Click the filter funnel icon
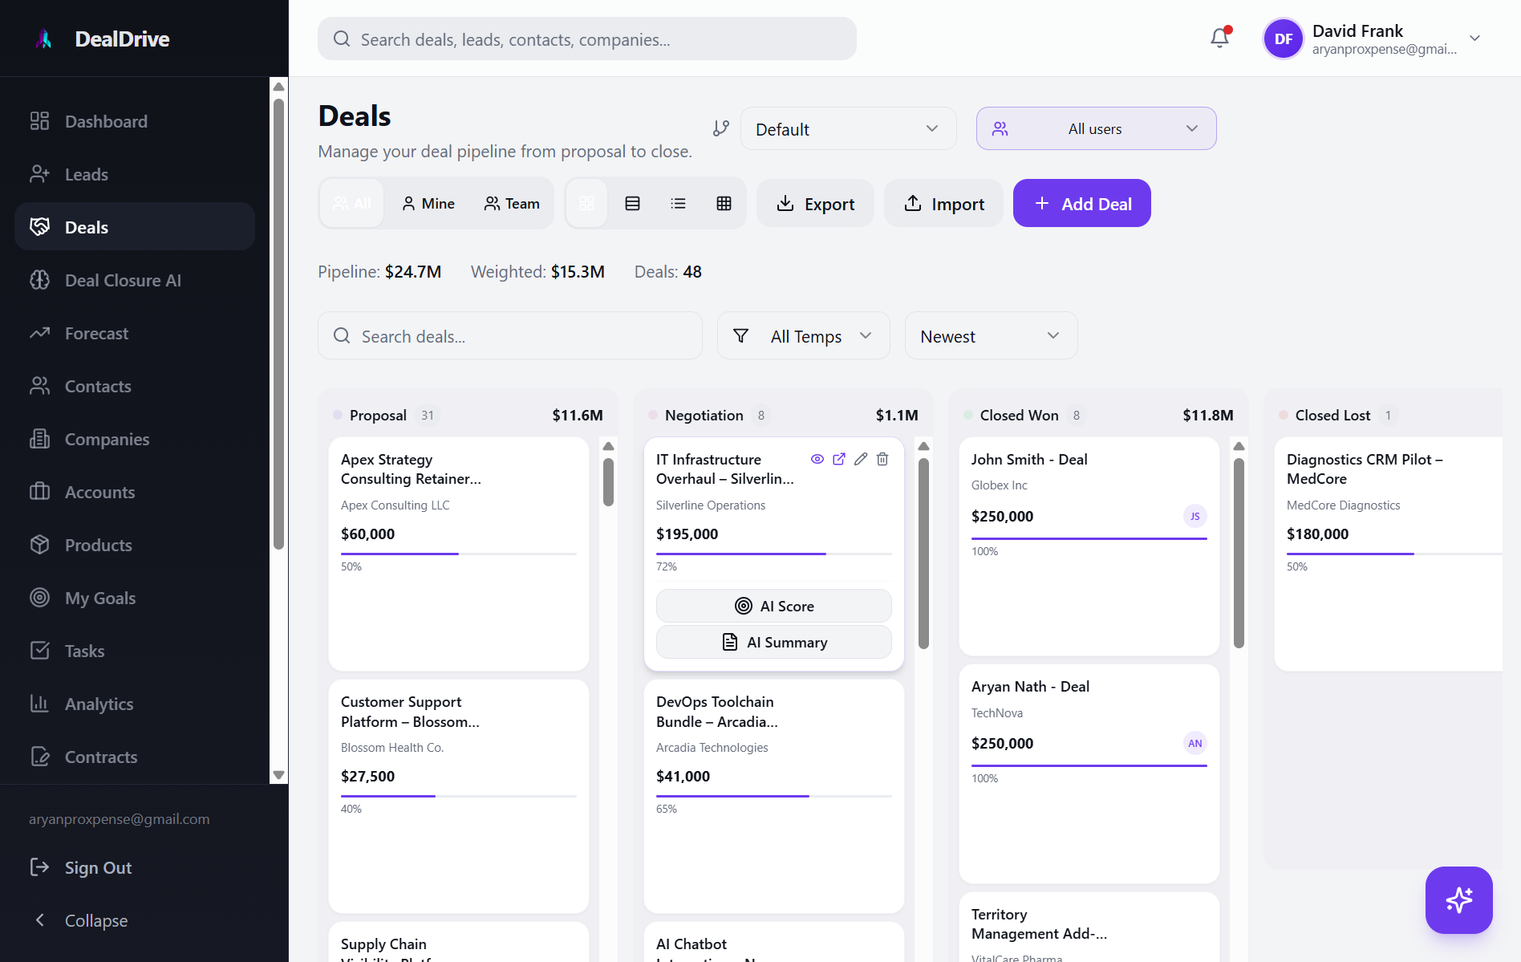 [x=741, y=335]
